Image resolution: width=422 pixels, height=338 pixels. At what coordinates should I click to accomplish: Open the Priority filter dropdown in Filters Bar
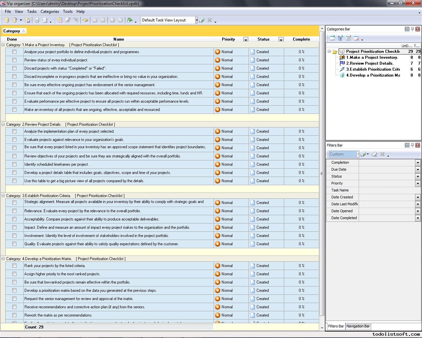(418, 184)
